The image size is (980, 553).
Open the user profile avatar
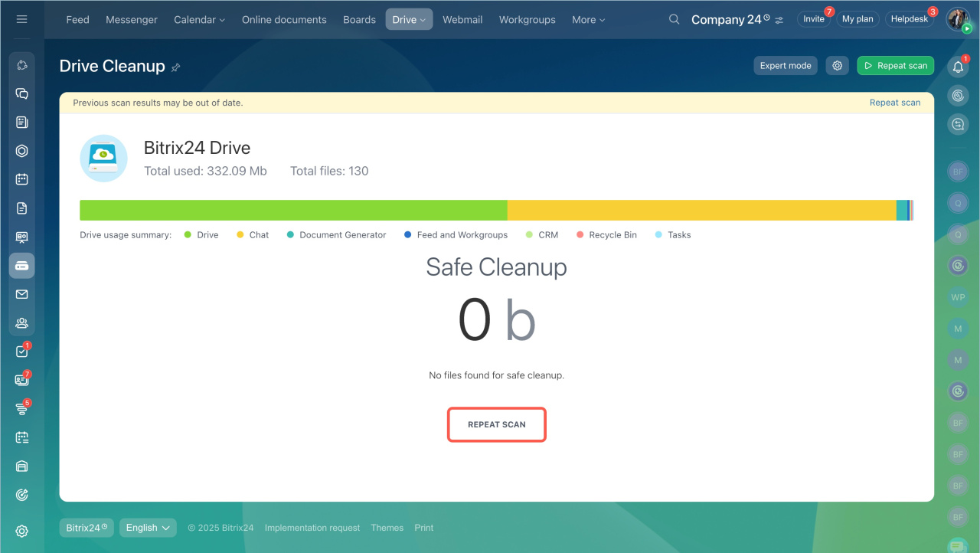pyautogui.click(x=958, y=19)
